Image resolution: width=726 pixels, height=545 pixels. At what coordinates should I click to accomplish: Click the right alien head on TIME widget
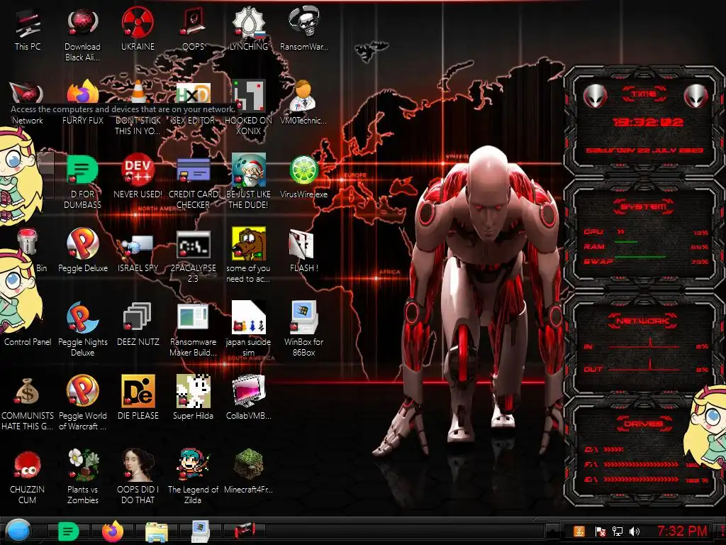pyautogui.click(x=696, y=97)
